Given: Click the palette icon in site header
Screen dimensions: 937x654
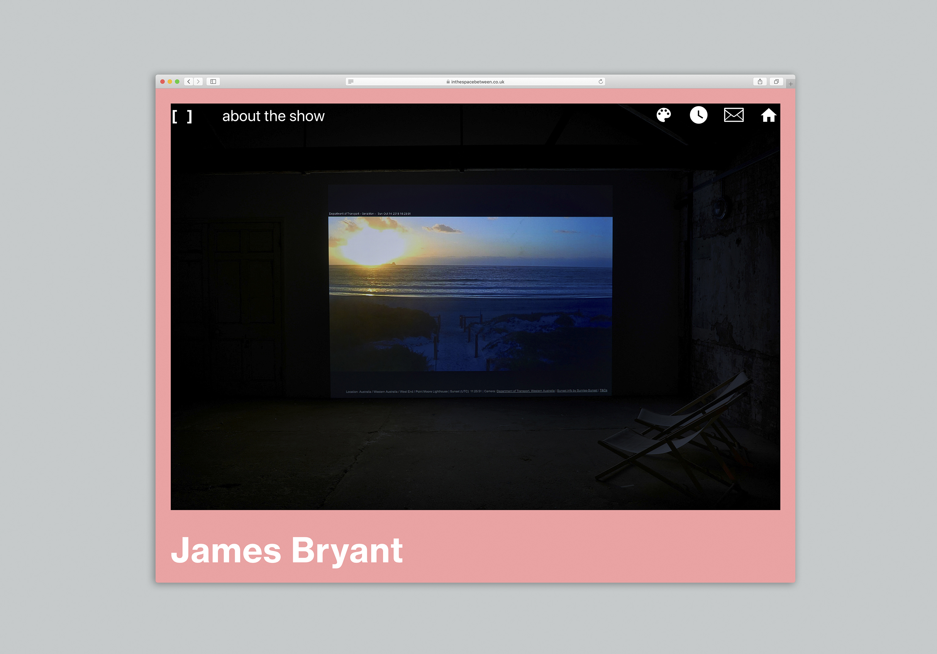Looking at the screenshot, I should [x=664, y=115].
